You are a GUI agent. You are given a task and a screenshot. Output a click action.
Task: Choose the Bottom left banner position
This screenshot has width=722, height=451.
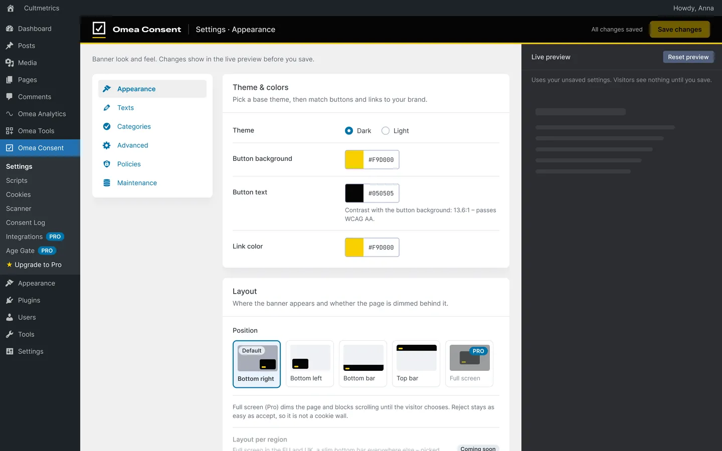click(x=310, y=364)
